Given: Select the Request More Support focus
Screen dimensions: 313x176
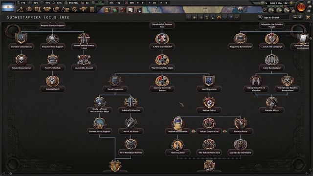Looking at the screenshot, I should tap(52, 41).
